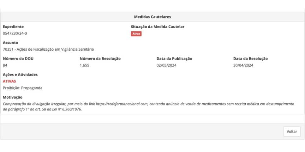Click the red ATIVAS heading
Image resolution: width=305 pixels, height=152 pixels.
tap(9, 81)
